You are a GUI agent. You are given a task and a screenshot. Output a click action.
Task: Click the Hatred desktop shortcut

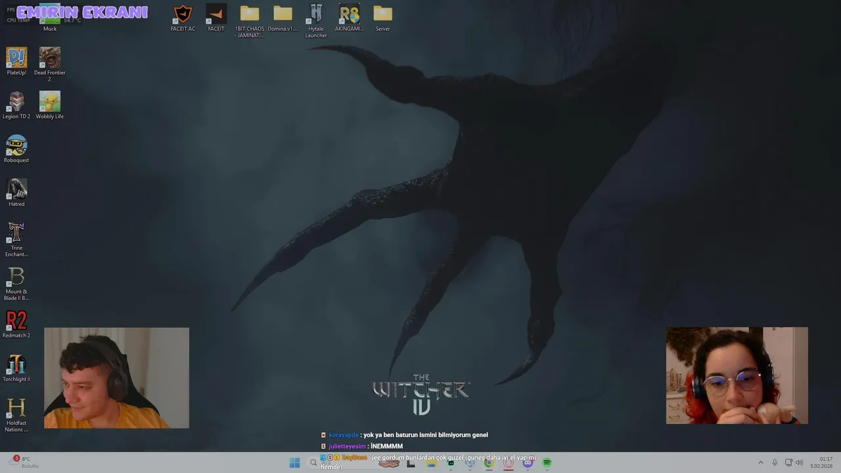(x=16, y=193)
